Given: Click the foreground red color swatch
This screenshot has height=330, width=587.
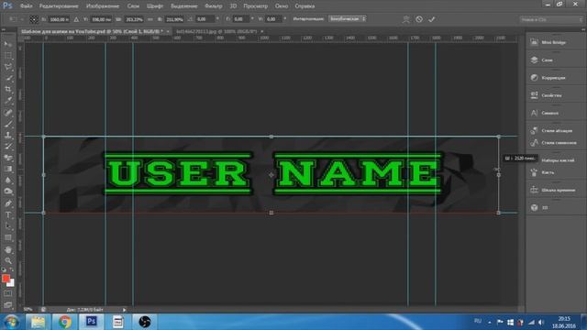Looking at the screenshot, I should pyautogui.click(x=6, y=279).
